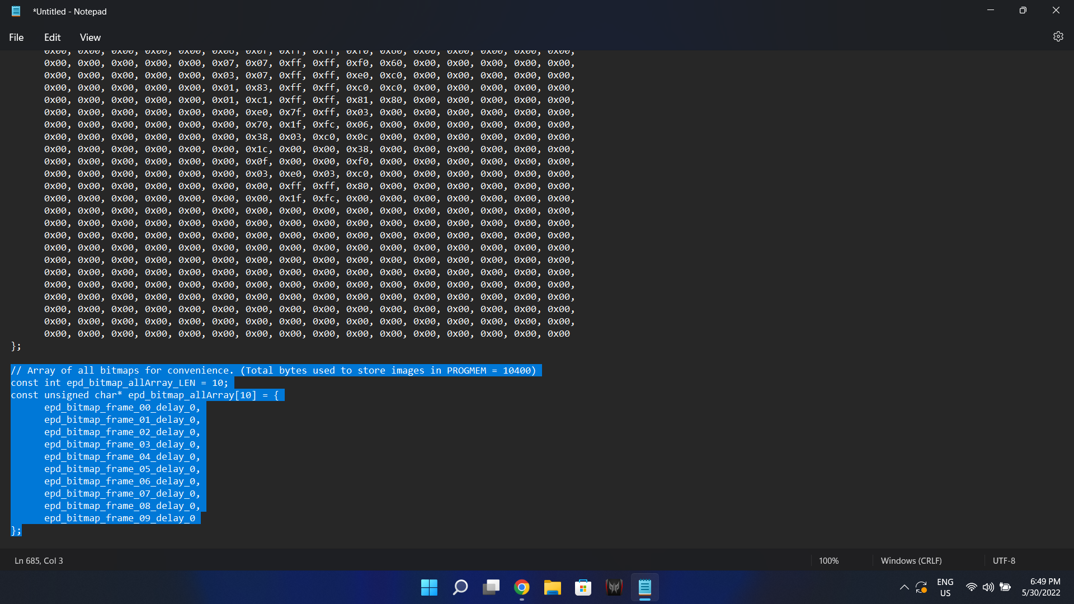Open the Windows Start menu
This screenshot has height=604, width=1074.
(x=429, y=587)
